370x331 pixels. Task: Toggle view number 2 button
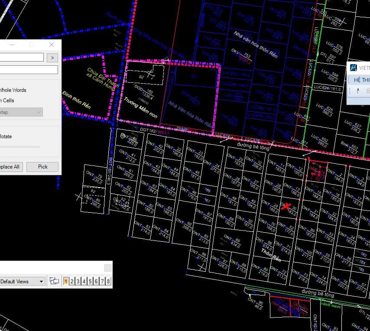[x=72, y=281]
